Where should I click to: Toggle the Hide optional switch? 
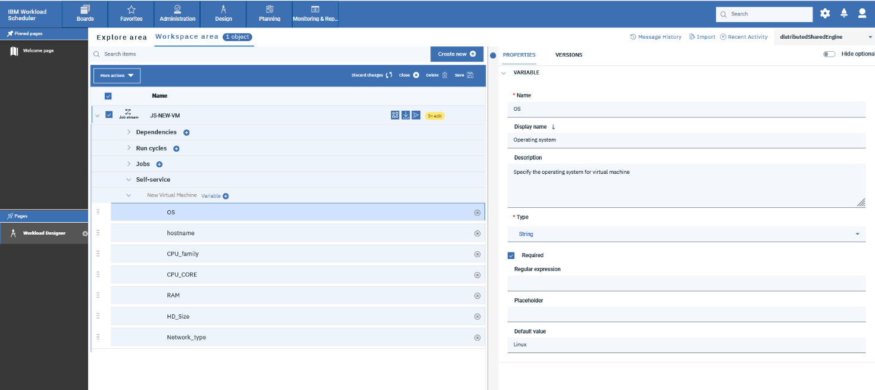coord(829,54)
